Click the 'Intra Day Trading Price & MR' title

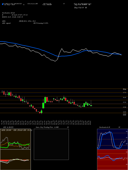[47, 127]
